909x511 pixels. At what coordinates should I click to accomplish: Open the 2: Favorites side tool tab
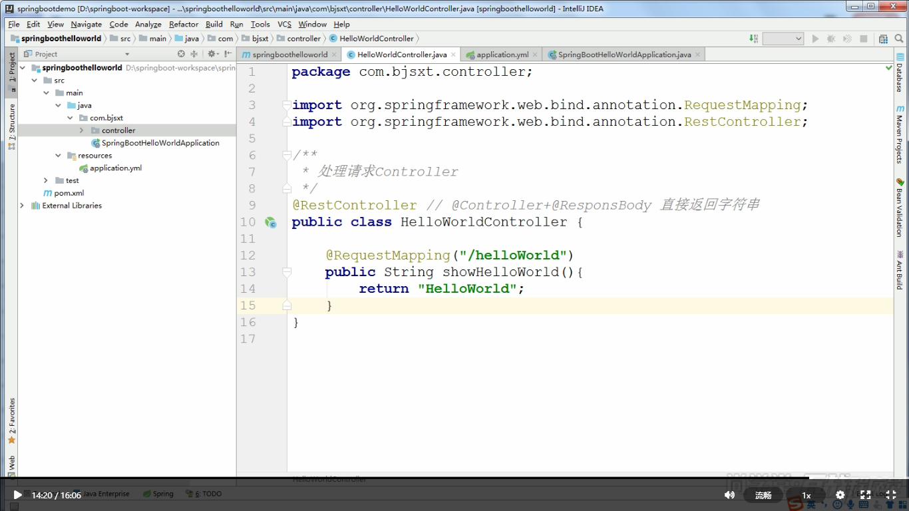[12, 421]
